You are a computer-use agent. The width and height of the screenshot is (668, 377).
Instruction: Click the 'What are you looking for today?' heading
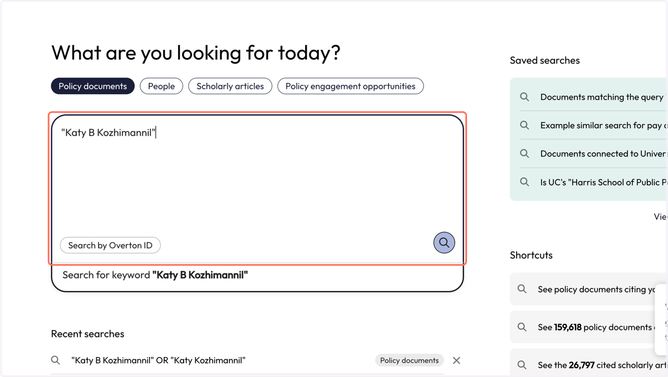point(196,52)
